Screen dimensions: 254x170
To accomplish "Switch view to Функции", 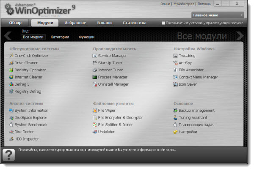I will tap(86, 37).
